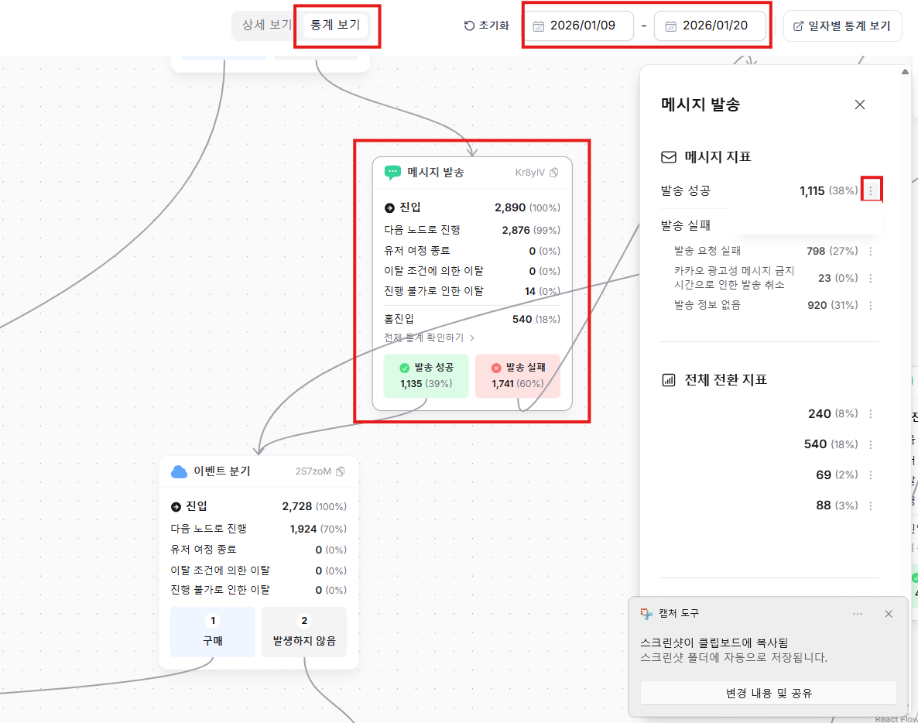This screenshot has width=918, height=723.
Task: Click the 변경 내용 및 공유 button
Action: 769,693
